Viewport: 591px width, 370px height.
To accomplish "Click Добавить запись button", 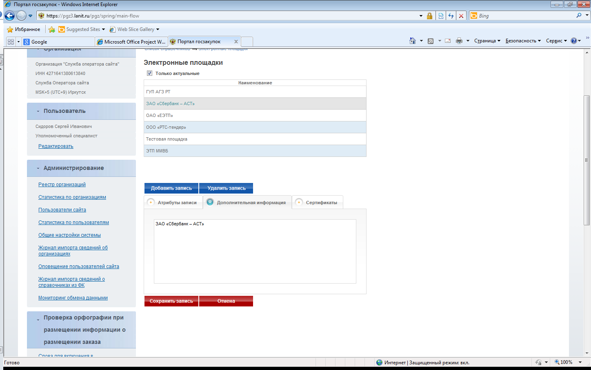I will point(171,188).
